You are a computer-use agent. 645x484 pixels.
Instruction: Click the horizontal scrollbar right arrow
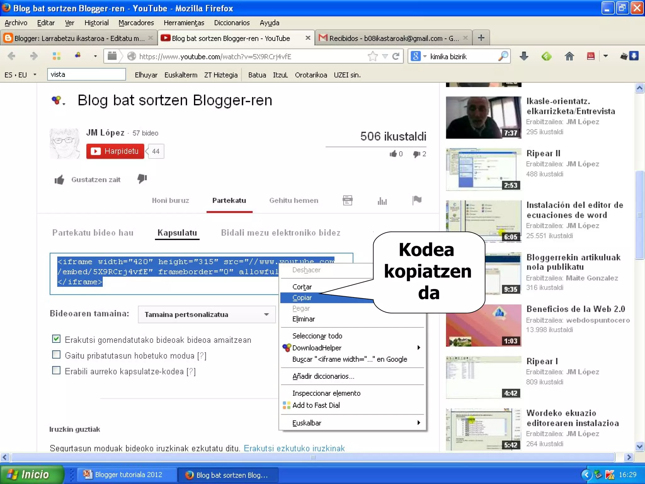[x=628, y=457]
